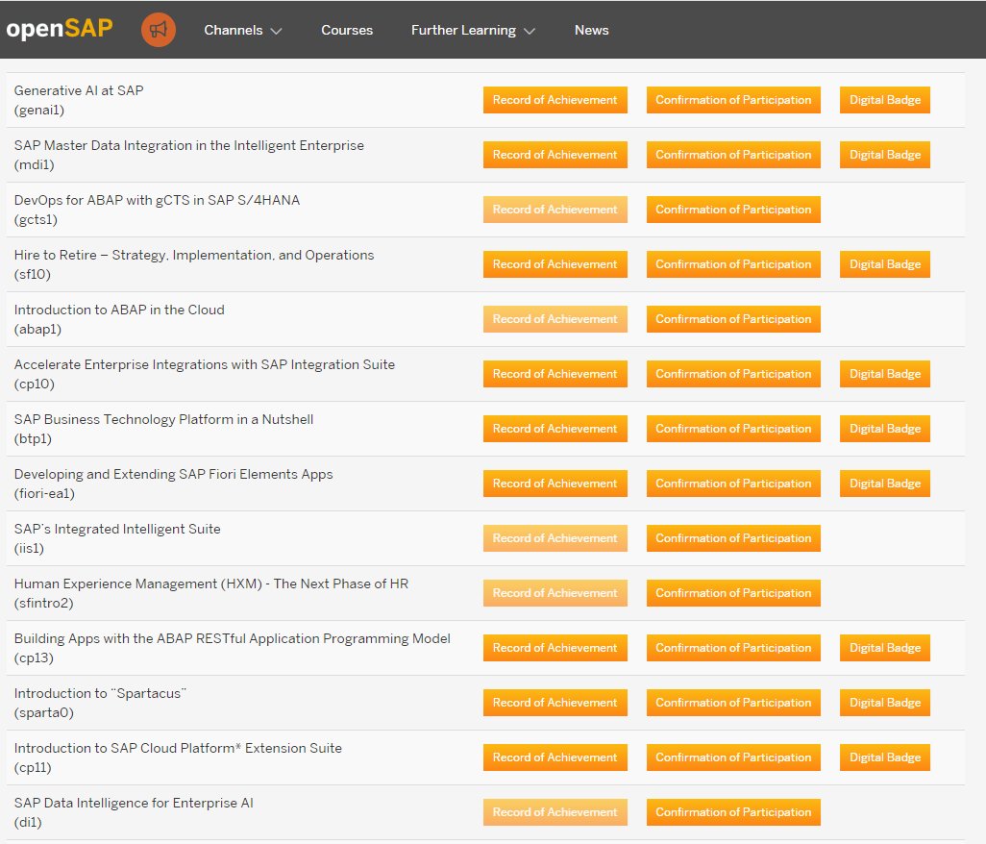Select Accelerate Enterprise Integrations course title

(x=205, y=364)
